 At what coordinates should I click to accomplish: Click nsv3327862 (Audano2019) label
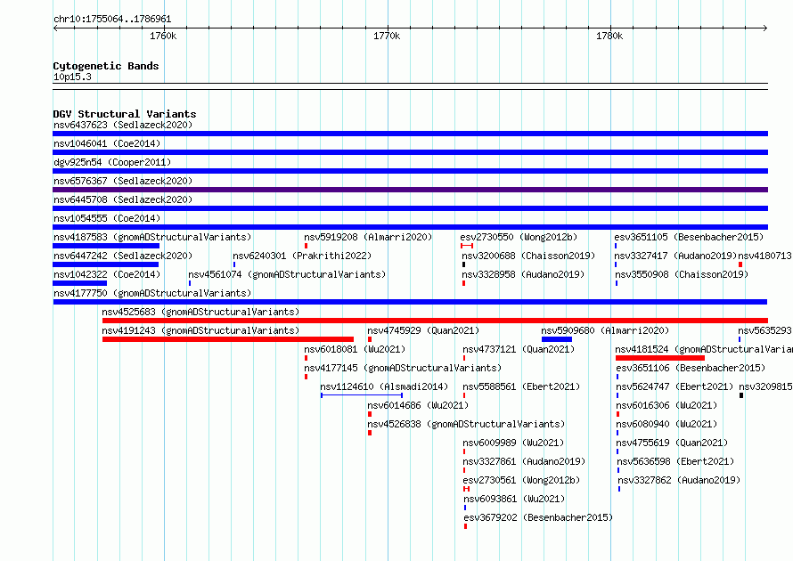tap(679, 480)
